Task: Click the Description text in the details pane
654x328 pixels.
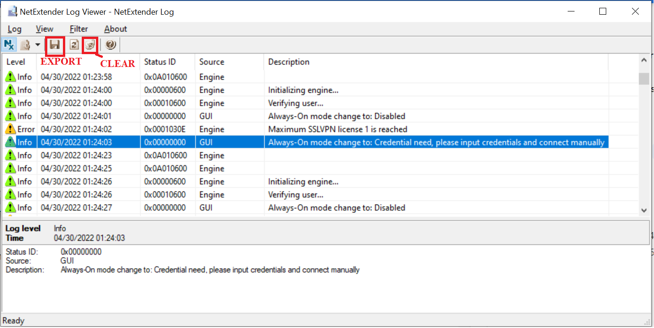Action: pos(210,270)
